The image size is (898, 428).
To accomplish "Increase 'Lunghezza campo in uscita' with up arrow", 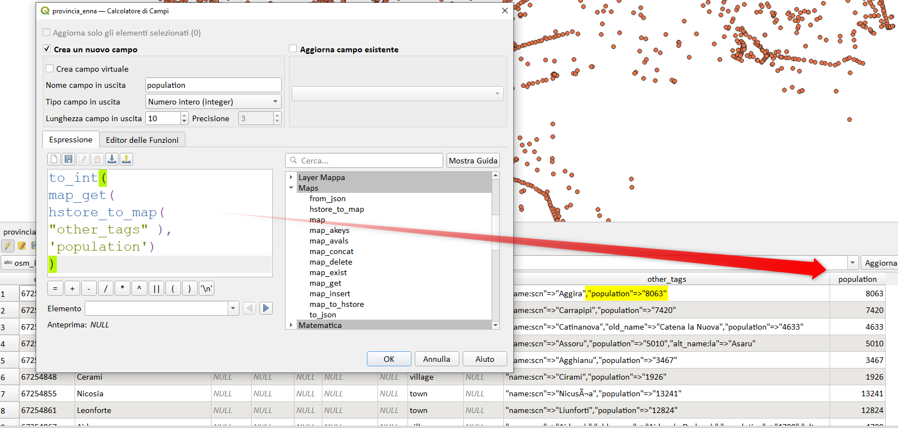I will click(184, 116).
